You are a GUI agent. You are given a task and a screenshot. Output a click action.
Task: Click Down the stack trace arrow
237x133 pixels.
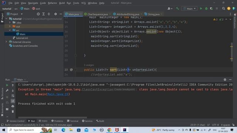[13, 91]
